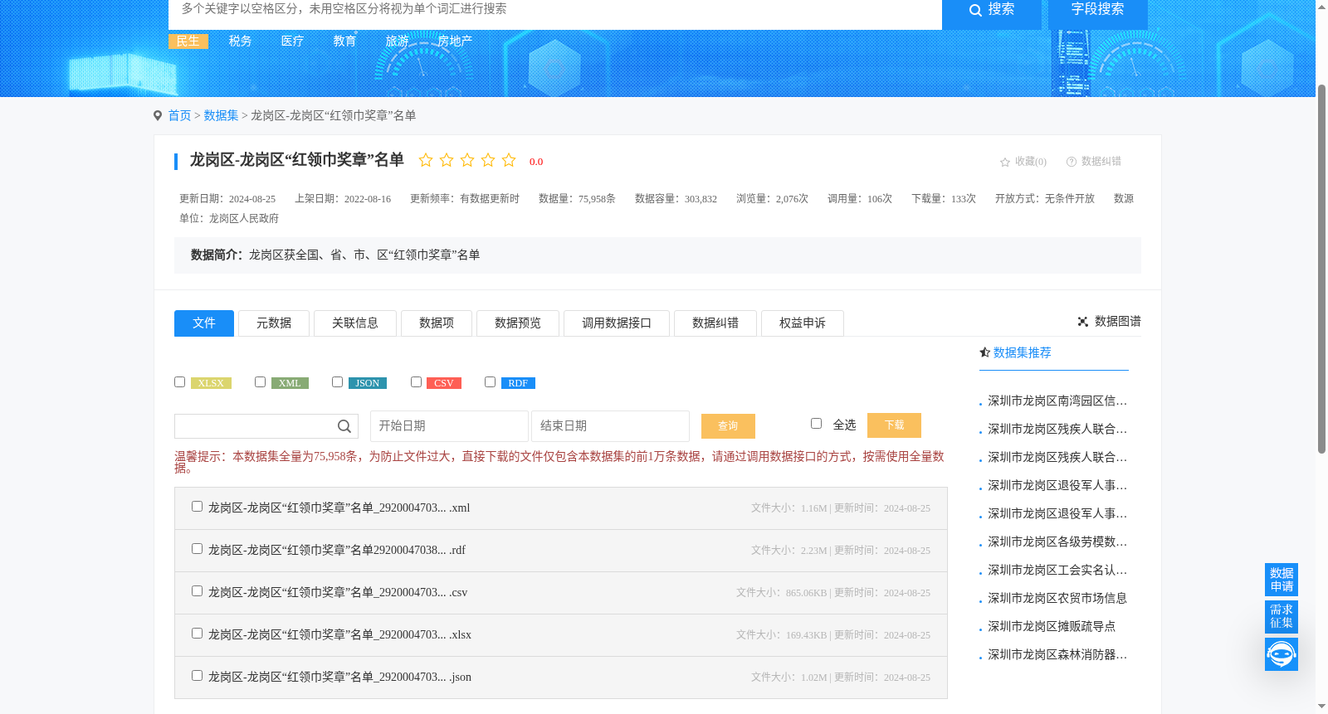The width and height of the screenshot is (1328, 714).
Task: Tick the JSON format checkbox
Action: (x=337, y=381)
